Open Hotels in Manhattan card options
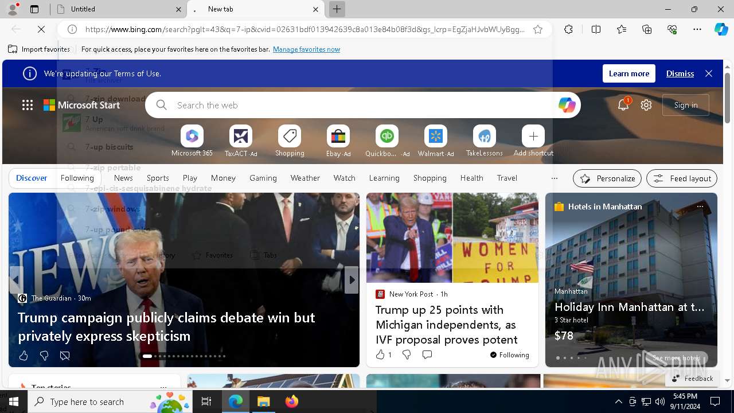The width and height of the screenshot is (734, 413). [x=700, y=206]
